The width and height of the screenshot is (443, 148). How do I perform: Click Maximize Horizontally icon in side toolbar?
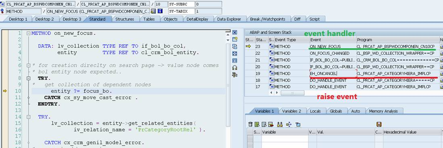(235, 61)
